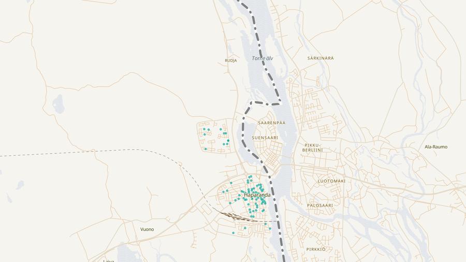Viewport: 466px width, 262px height.
Task: Select the SUENSAARI district label
Action: [265, 138]
